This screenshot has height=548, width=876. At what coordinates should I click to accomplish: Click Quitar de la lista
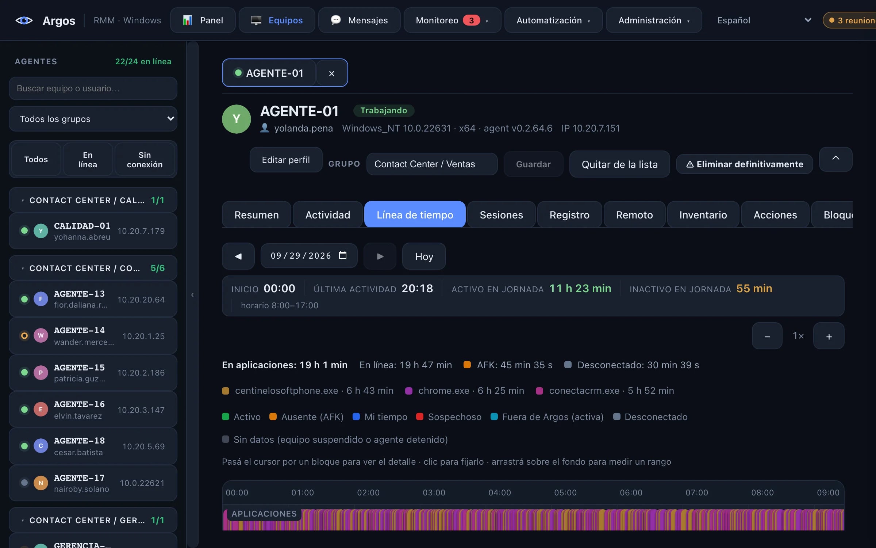pos(619,164)
